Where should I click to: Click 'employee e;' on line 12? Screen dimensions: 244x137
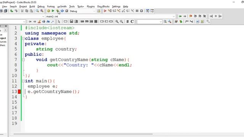point(43,86)
